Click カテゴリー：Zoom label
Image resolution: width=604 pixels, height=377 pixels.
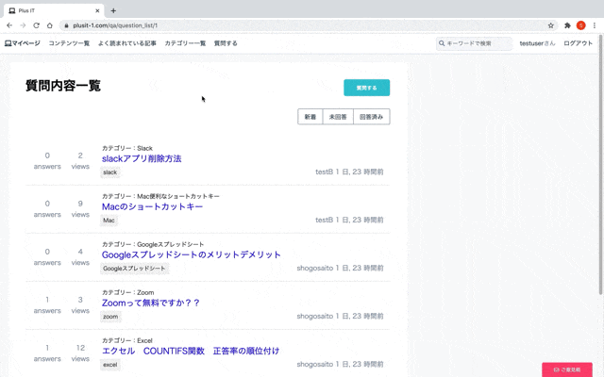(128, 292)
